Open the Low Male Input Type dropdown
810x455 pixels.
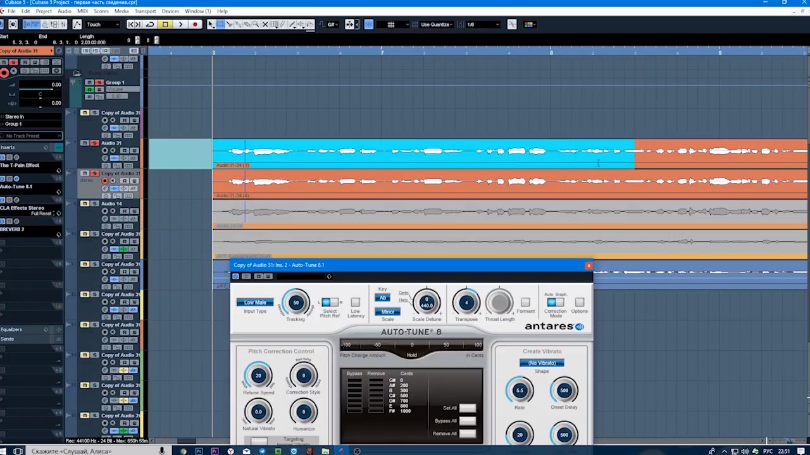[x=255, y=303]
